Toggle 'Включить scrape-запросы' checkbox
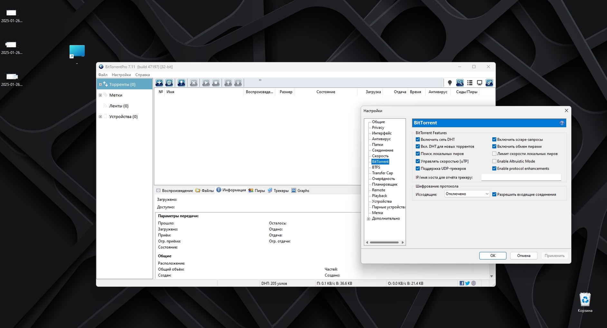This screenshot has width=607, height=328. click(x=494, y=140)
